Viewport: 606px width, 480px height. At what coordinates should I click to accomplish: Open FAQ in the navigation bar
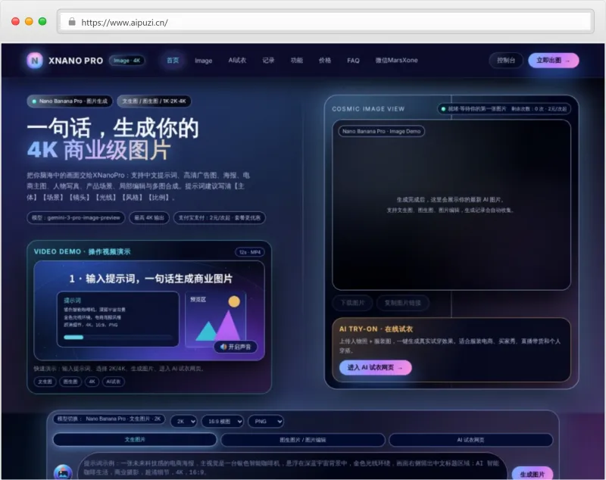click(353, 61)
